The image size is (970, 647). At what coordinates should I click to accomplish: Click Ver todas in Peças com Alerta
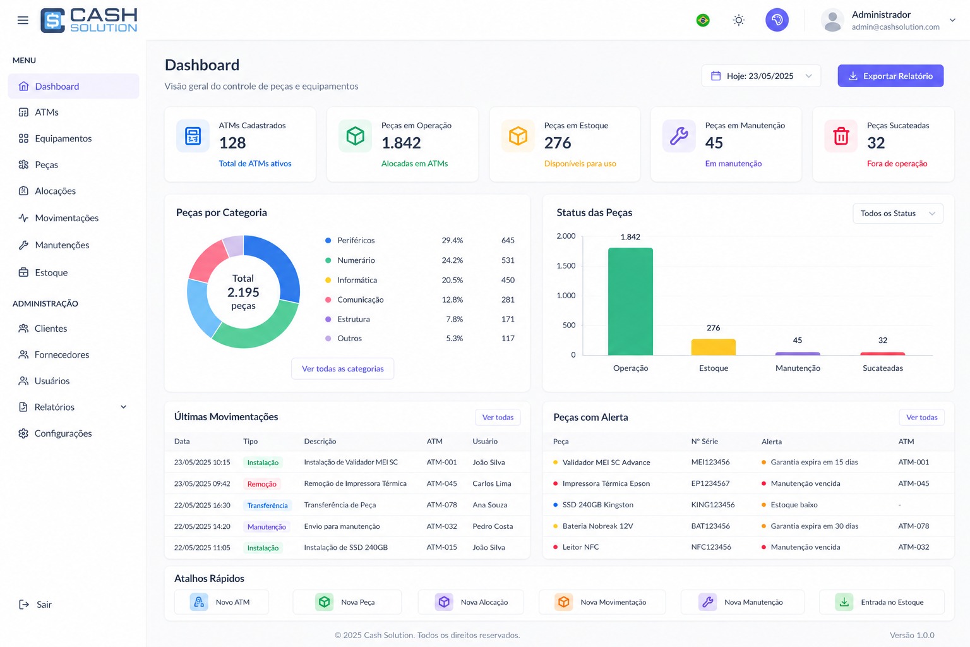tap(921, 418)
